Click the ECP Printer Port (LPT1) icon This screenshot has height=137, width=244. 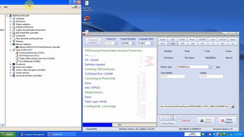point(17,56)
